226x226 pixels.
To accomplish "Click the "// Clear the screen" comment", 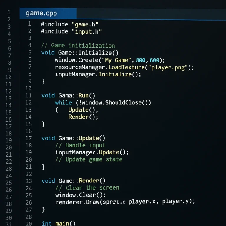I will pyautogui.click(x=87, y=188).
